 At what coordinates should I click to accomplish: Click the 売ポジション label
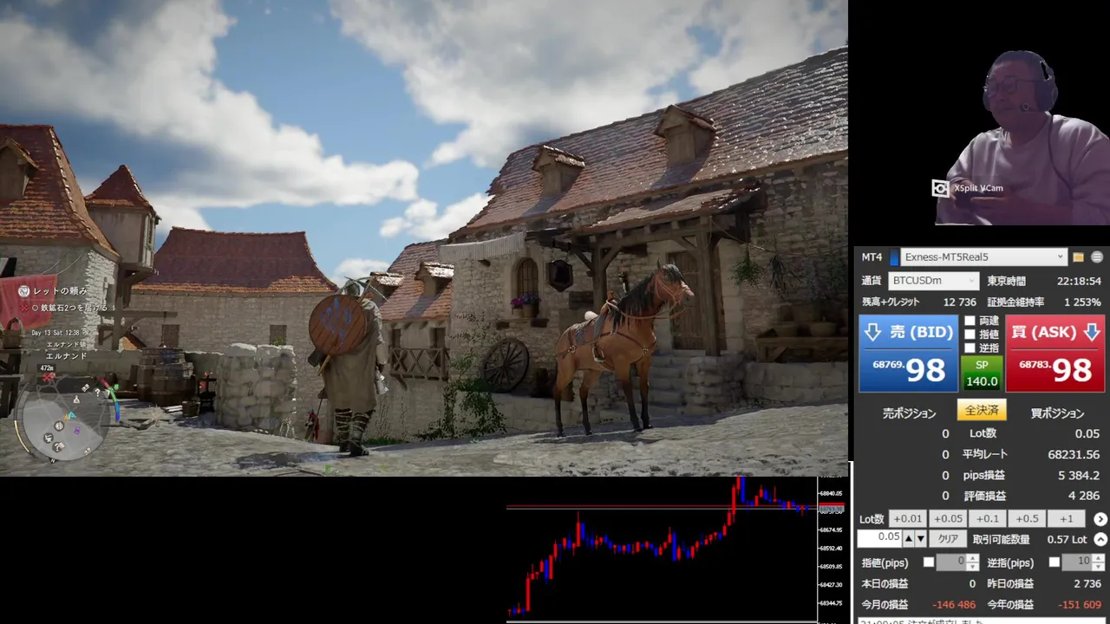909,413
